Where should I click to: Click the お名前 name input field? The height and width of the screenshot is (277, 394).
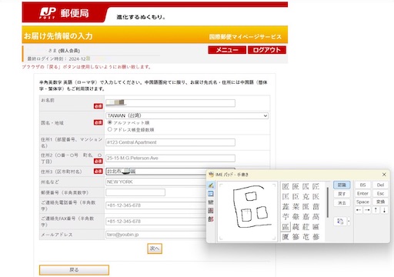tap(170, 103)
